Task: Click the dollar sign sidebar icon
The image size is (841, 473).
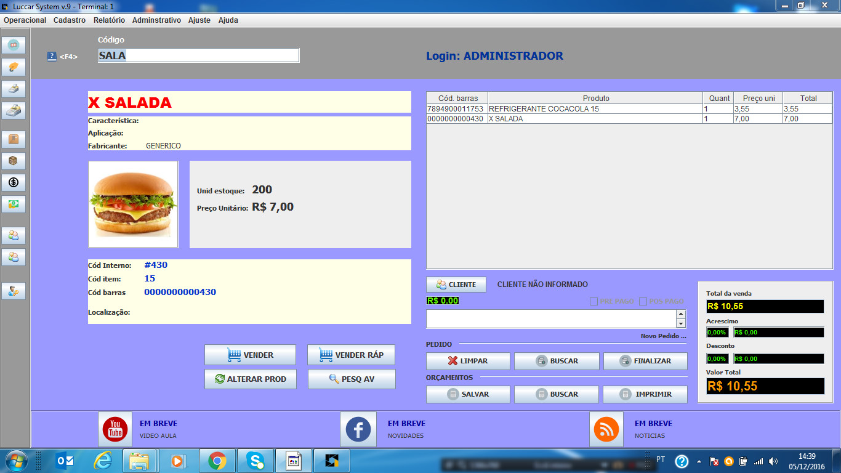Action: point(14,182)
